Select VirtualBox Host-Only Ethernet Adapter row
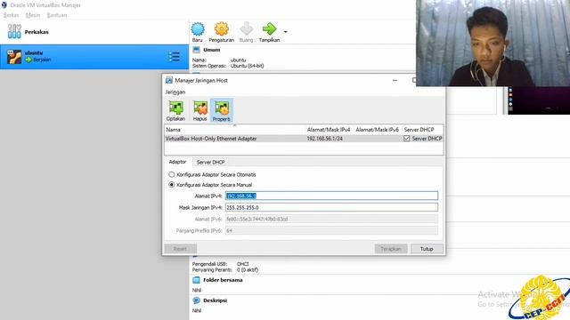This screenshot has height=320, width=570. coord(304,139)
